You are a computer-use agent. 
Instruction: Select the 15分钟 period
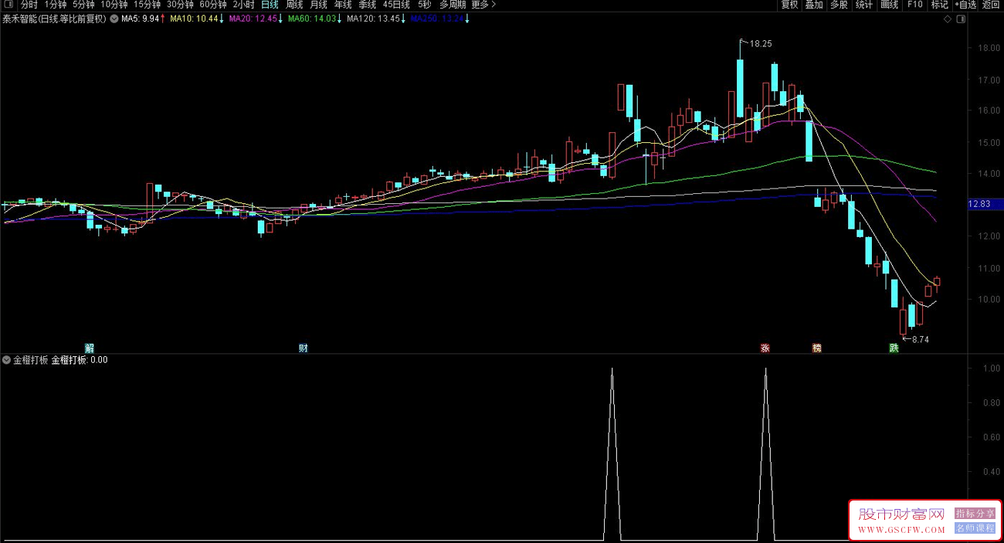pyautogui.click(x=147, y=5)
